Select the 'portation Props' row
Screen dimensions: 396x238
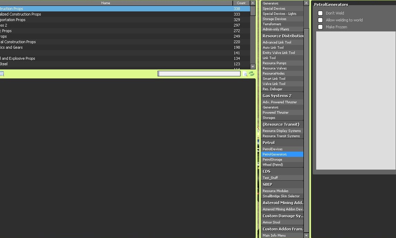click(125, 20)
